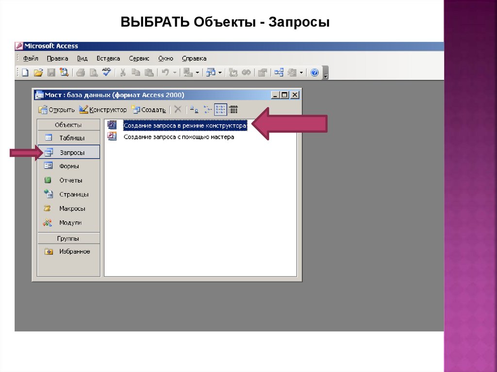Click the File Search icon in toolbar
The image size is (497, 372).
tap(64, 73)
